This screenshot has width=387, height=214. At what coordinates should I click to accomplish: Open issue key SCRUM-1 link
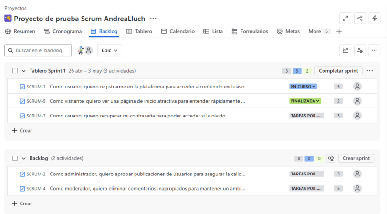[x=36, y=87]
